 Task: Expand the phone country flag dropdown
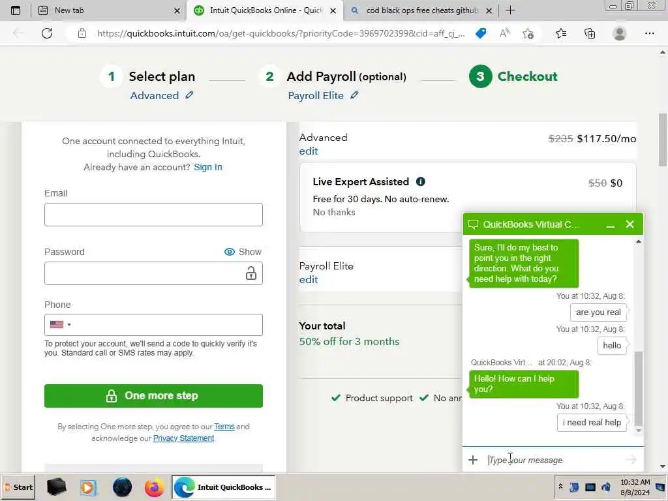(x=60, y=325)
